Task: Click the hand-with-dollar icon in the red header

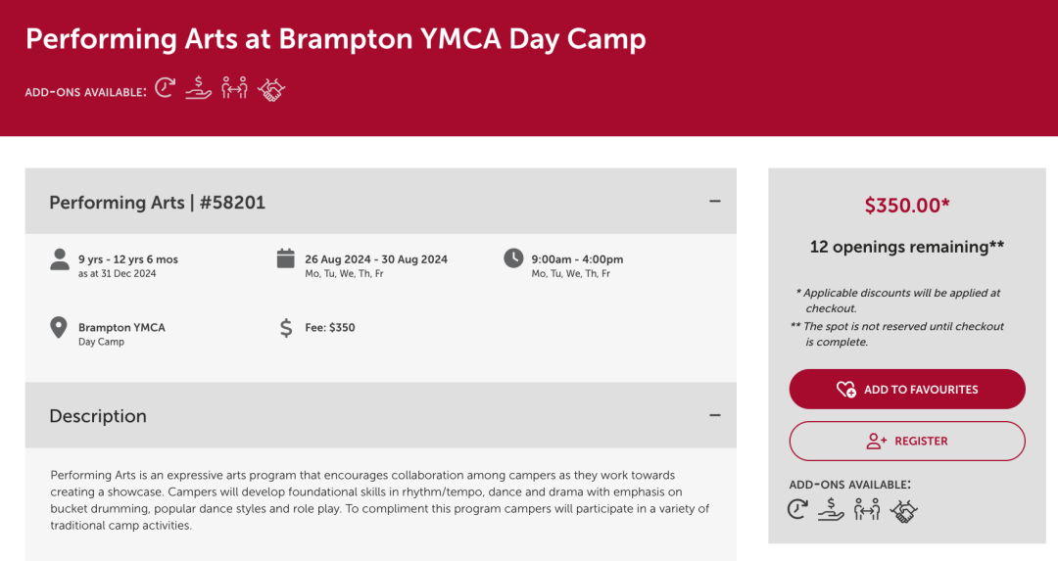Action: click(x=199, y=89)
